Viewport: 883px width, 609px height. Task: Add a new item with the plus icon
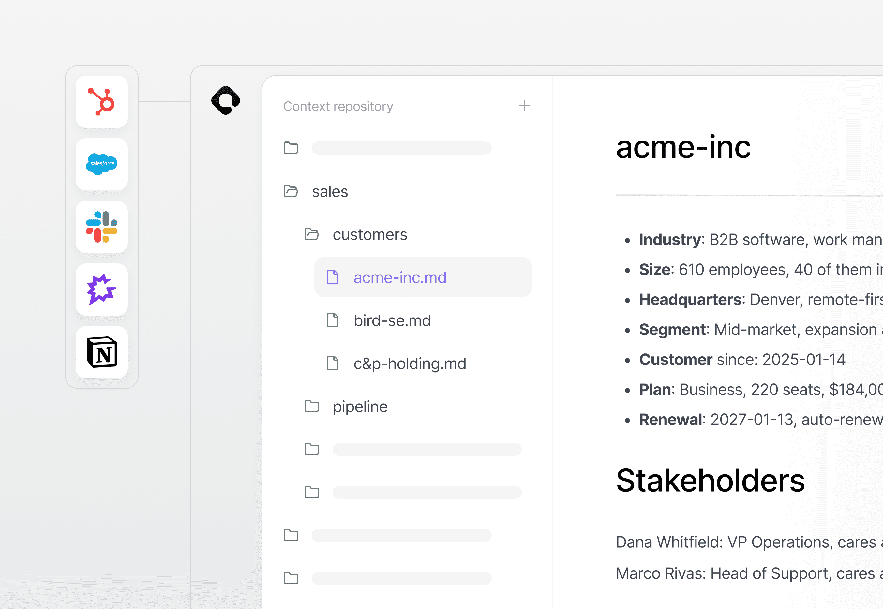point(524,106)
